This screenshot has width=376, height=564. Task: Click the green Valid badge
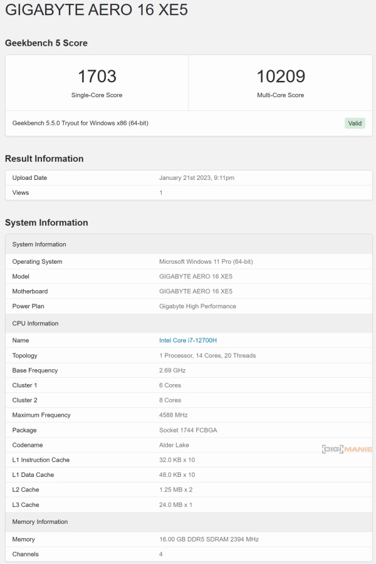click(355, 123)
